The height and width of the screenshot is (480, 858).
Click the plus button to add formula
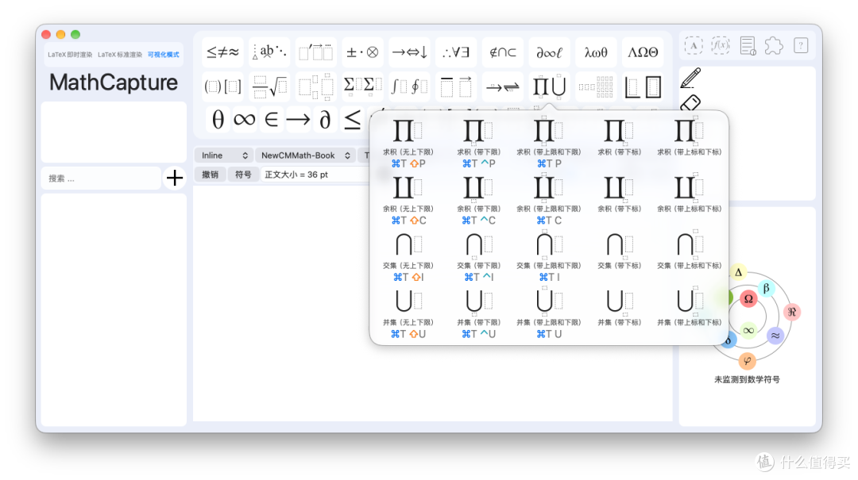coord(175,178)
